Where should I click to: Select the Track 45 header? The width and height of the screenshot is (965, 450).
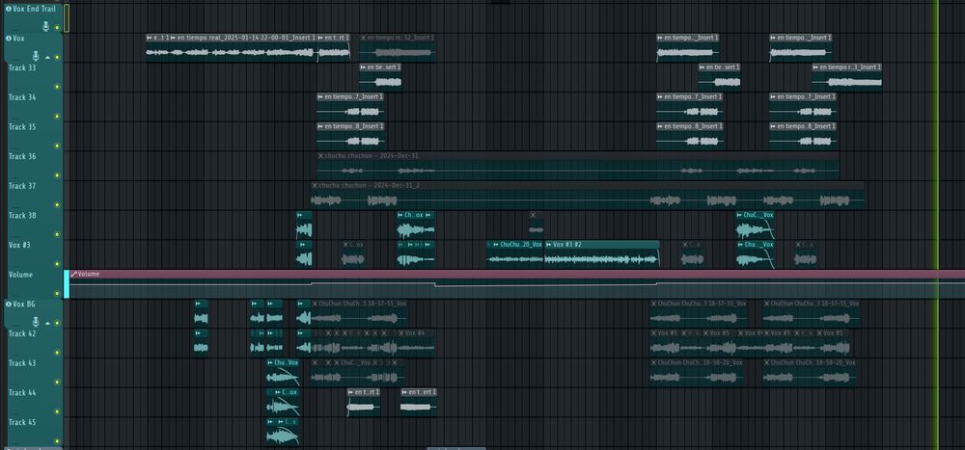33,431
